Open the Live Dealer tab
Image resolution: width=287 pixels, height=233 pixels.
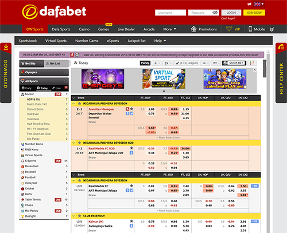coord(126,29)
